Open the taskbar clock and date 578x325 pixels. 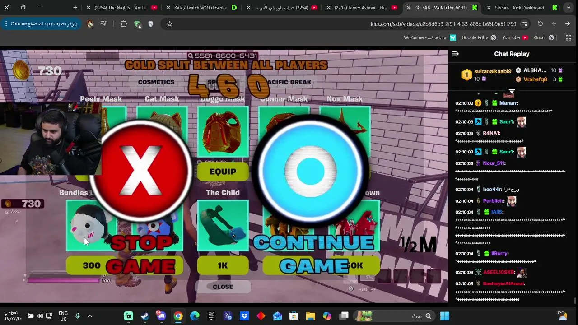[x=13, y=316]
